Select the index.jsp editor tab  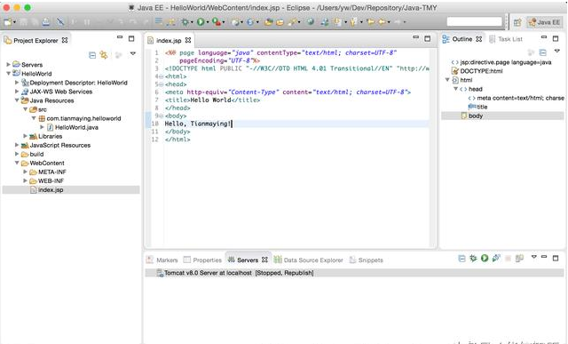tap(169, 41)
